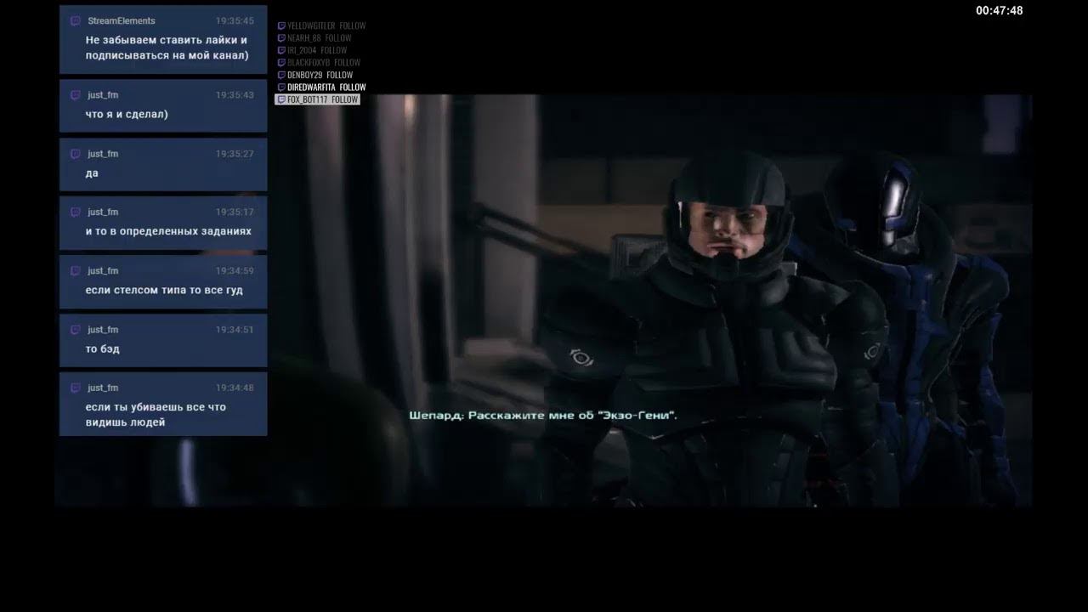Click the IRI_2004 FOLLOW entry
This screenshot has height=612, width=1088.
tap(313, 50)
